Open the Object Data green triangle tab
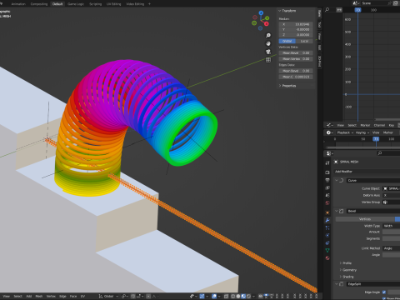The width and height of the screenshot is (400, 300). (327, 250)
